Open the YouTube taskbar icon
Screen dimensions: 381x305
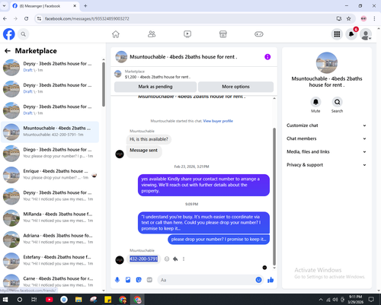pyautogui.click(x=49, y=300)
